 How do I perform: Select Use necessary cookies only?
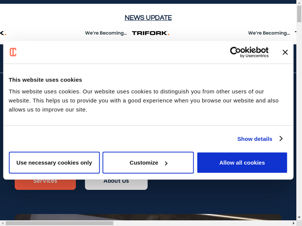(x=54, y=163)
